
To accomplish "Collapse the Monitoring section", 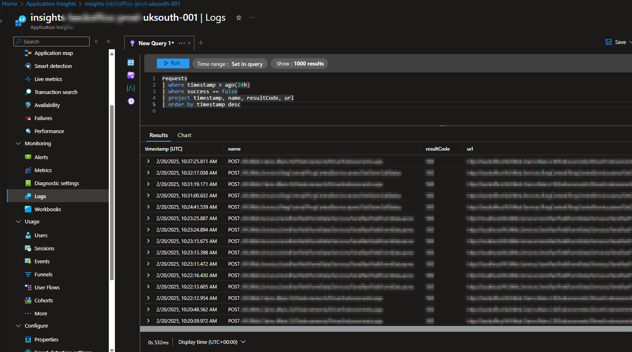I will (x=18, y=143).
